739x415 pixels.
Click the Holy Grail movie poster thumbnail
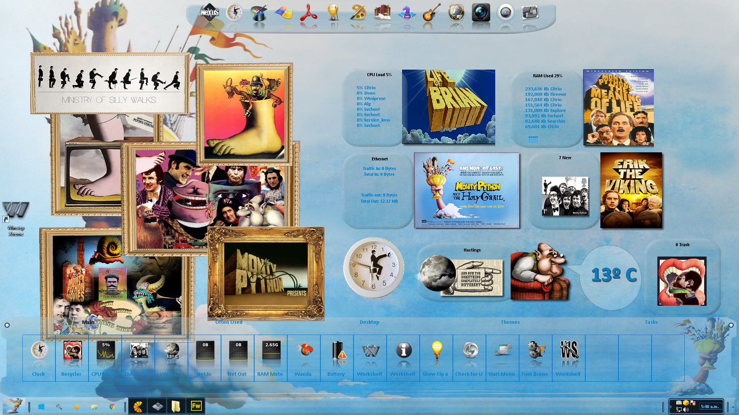click(466, 190)
